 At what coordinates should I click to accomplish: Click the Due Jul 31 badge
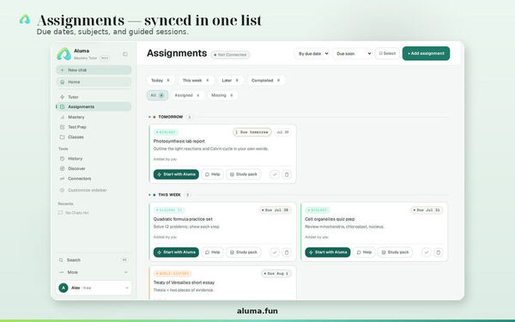(x=427, y=210)
